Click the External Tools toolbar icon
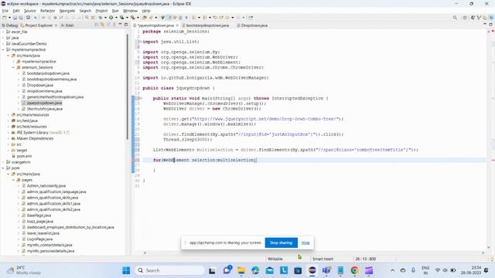 pos(133,18)
